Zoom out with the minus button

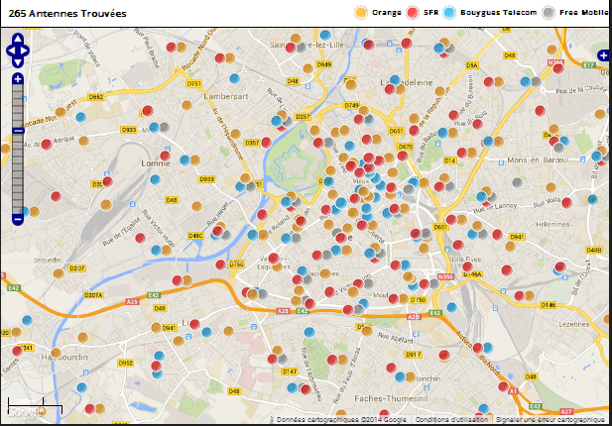coord(18,220)
